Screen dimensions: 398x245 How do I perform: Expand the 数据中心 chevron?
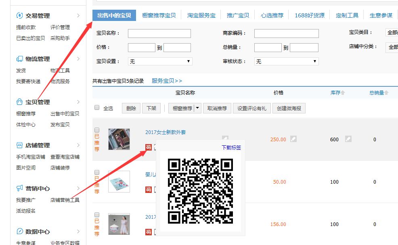78,231
